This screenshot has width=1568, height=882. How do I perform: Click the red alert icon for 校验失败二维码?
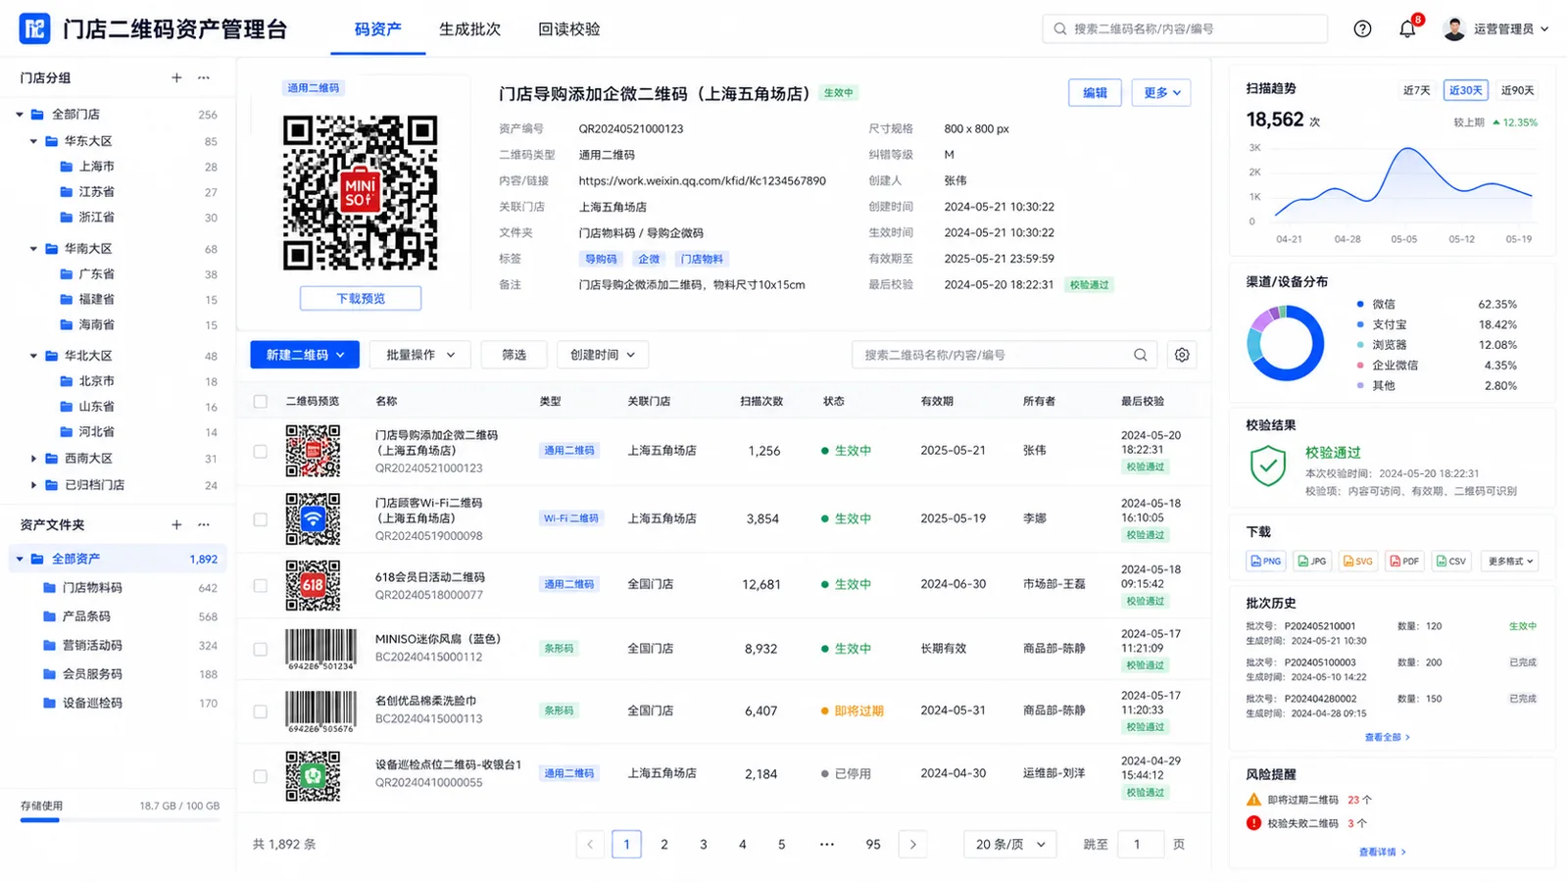pyautogui.click(x=1253, y=823)
